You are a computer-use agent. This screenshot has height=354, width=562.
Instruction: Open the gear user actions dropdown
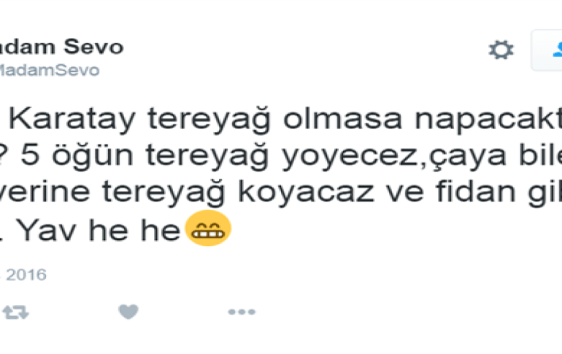501,50
